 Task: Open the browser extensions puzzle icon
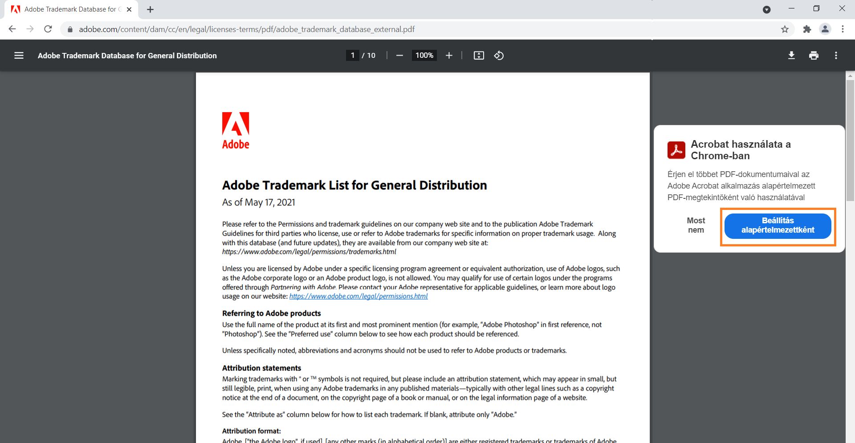tap(807, 29)
